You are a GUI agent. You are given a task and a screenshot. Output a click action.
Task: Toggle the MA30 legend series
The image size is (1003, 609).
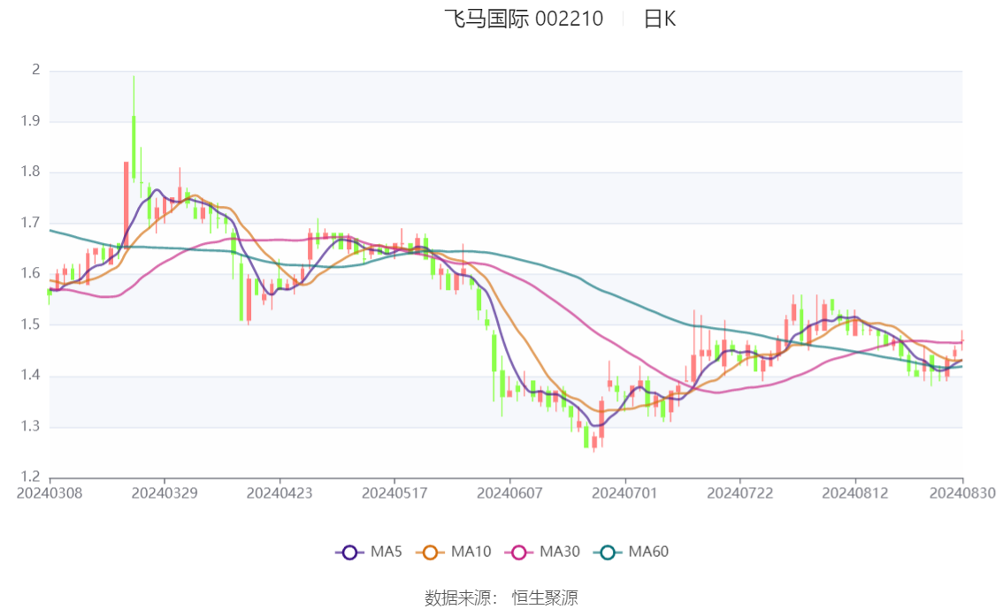542,552
